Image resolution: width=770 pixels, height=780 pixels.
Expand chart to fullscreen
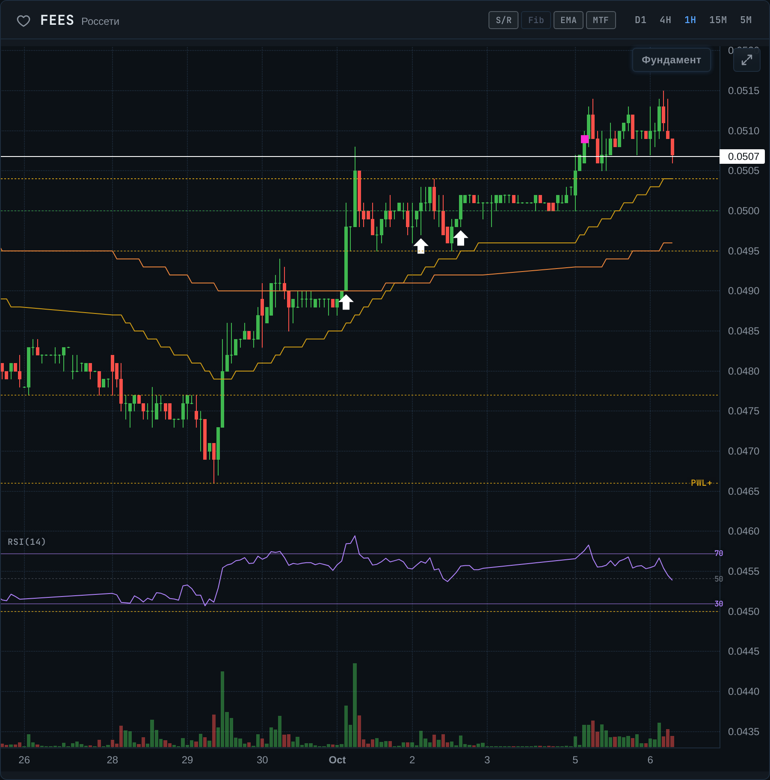(746, 60)
